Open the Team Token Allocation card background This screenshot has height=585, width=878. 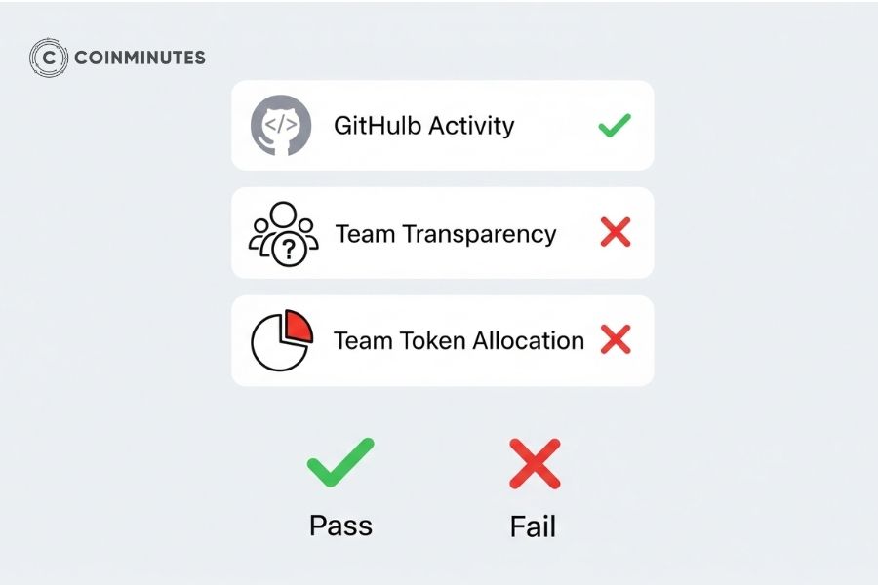[442, 340]
